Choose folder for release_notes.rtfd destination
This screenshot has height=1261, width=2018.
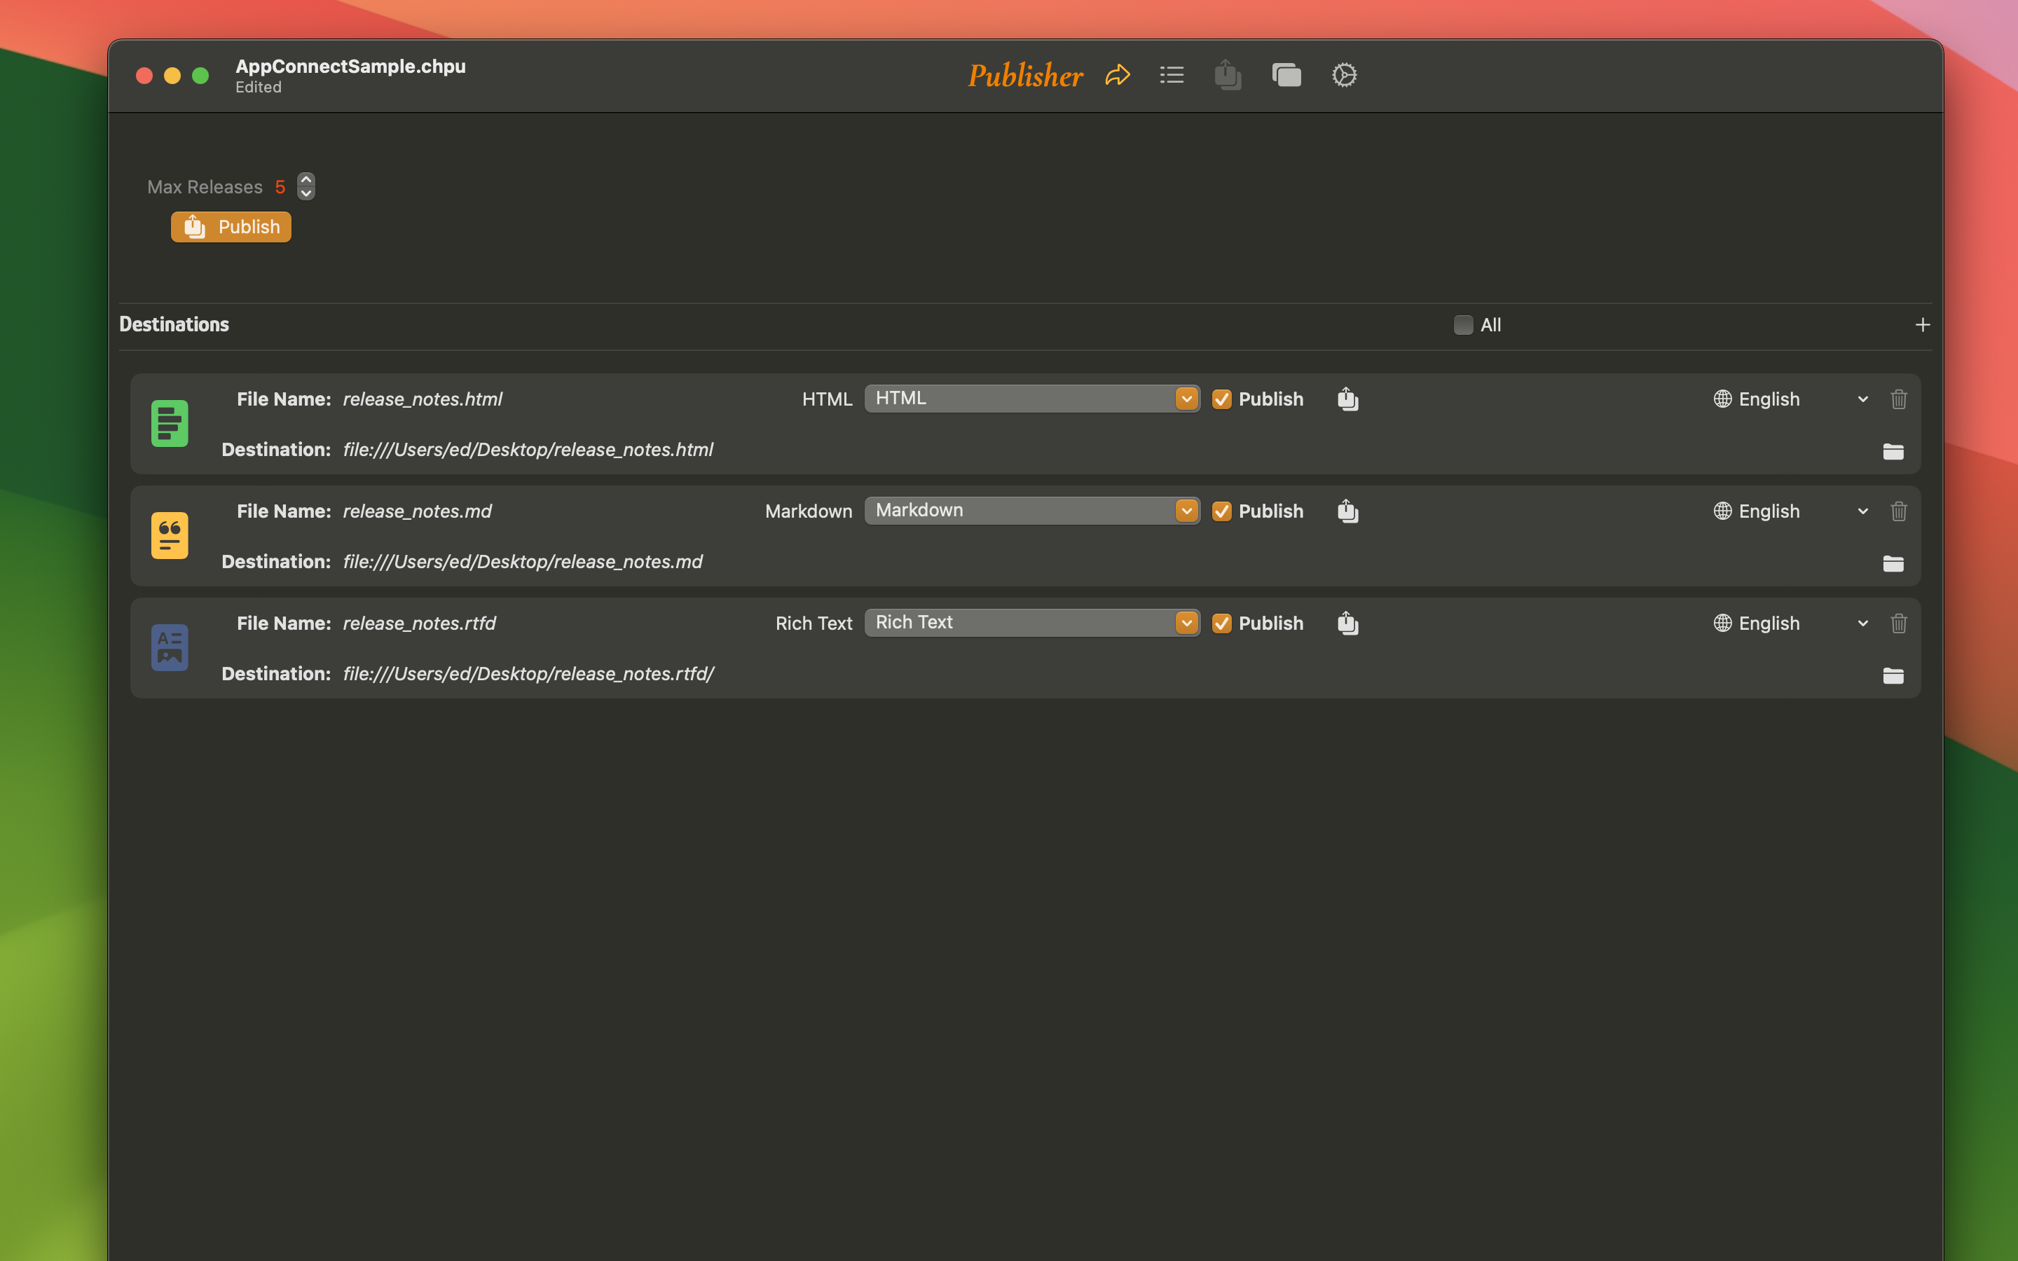pos(1893,675)
